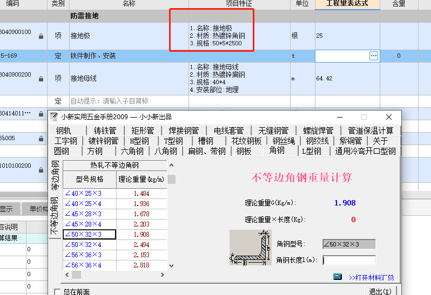Screen dimensions: 431x295
Task: Click the 理论重量(kg/m) column header
Action: pyautogui.click(x=142, y=179)
